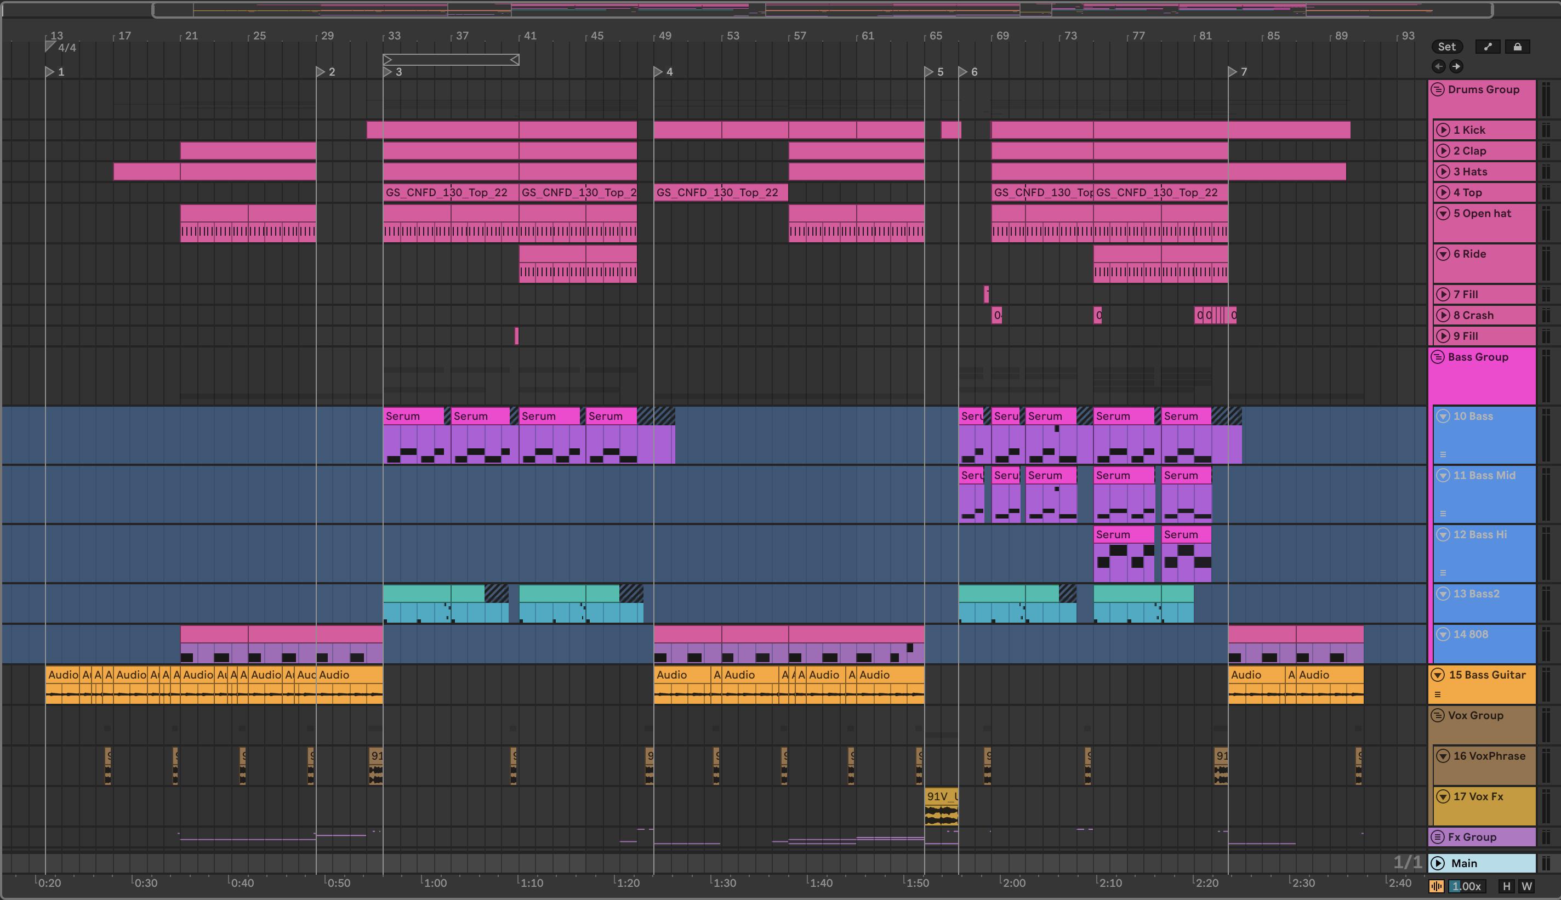1561x900 pixels.
Task: Toggle the automation lock padlock button
Action: [x=1517, y=47]
